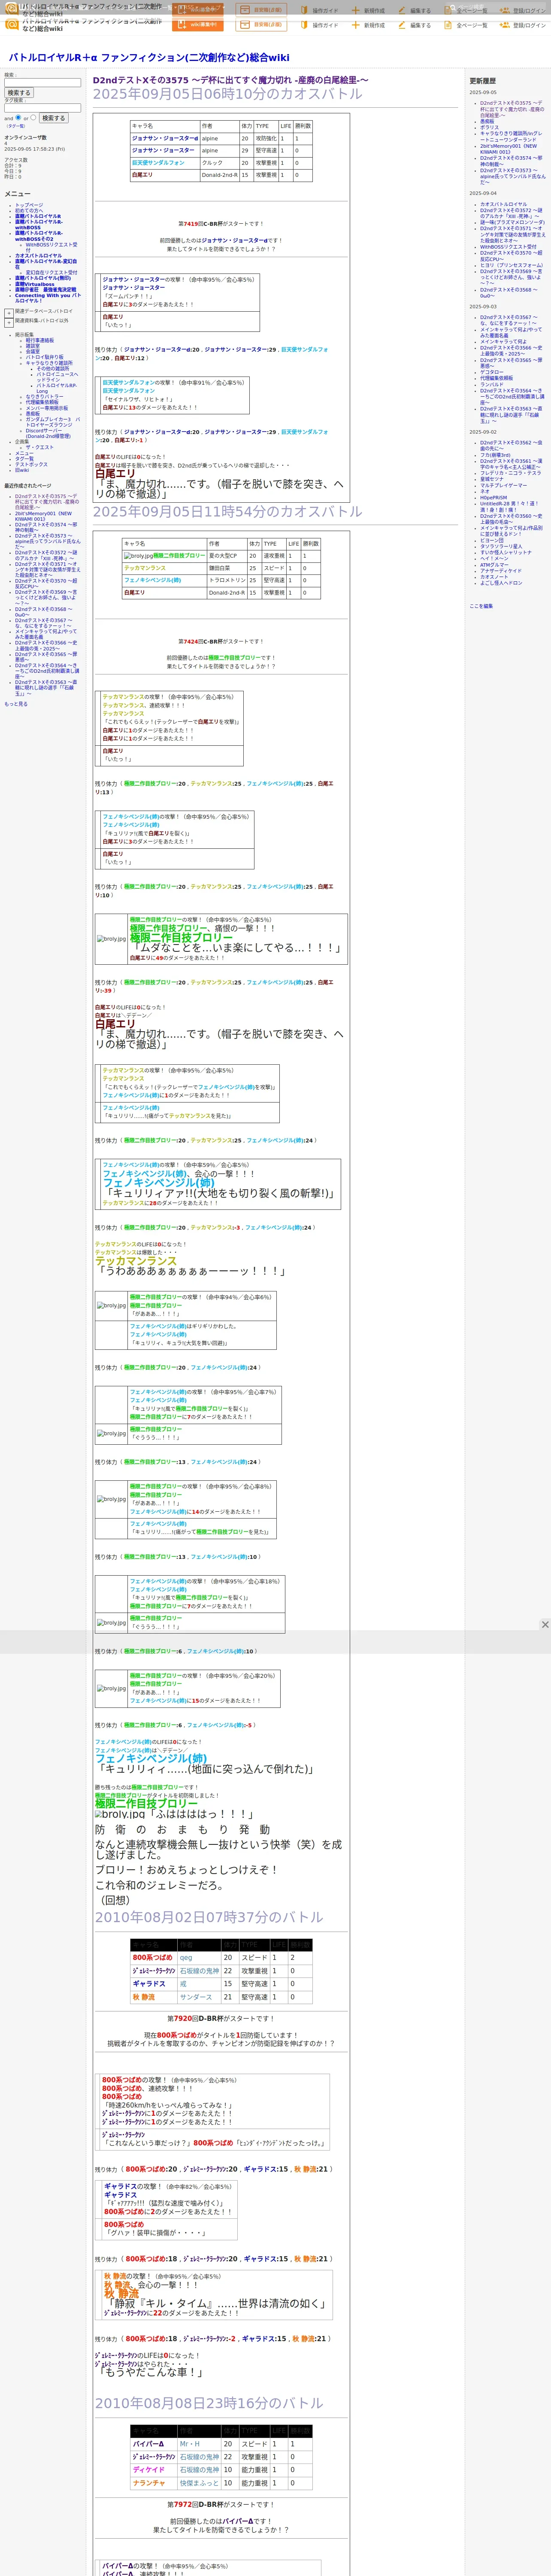The image size is (551, 2576).
Task: Open 軽行事連絡板 board link
Action: pyautogui.click(x=40, y=340)
